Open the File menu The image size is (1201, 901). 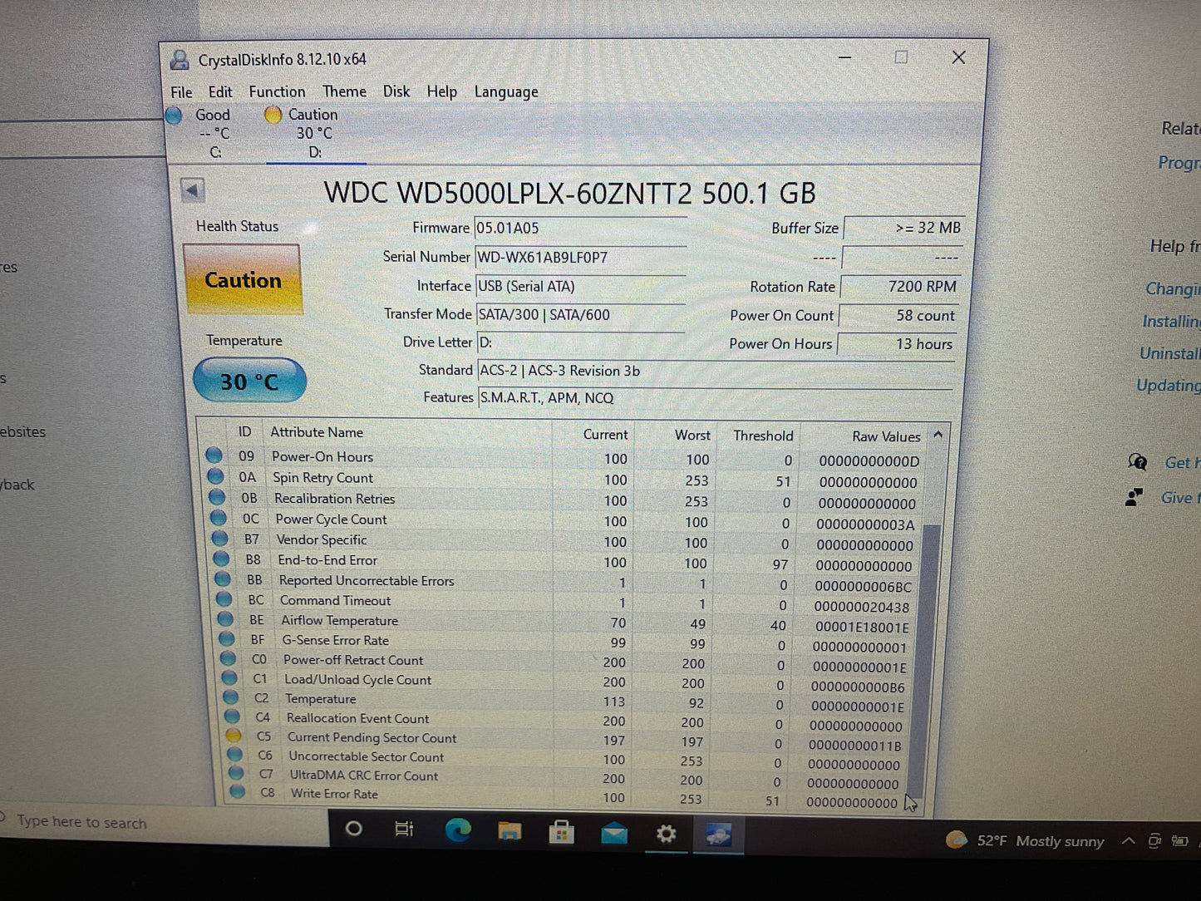click(181, 92)
